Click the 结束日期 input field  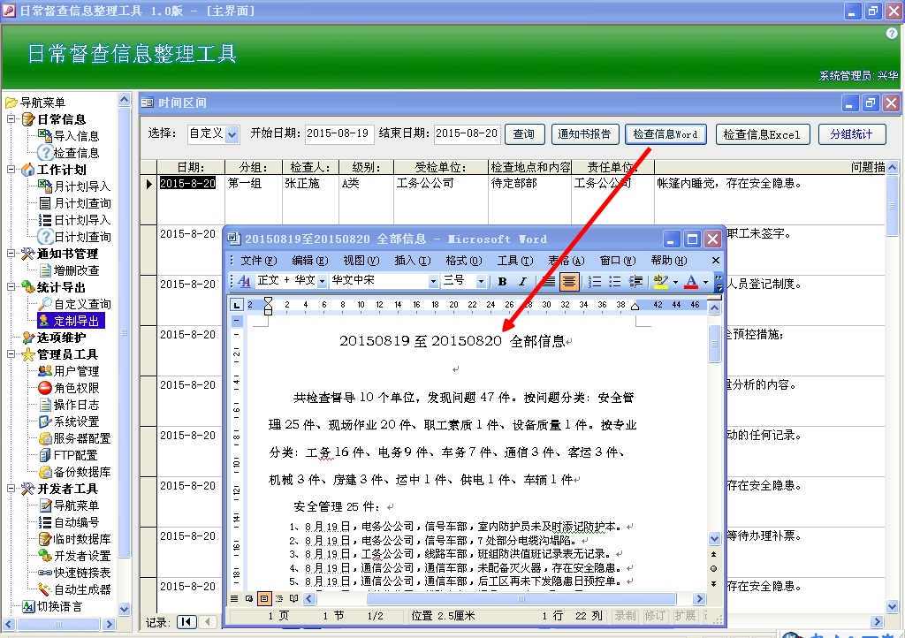coord(467,133)
